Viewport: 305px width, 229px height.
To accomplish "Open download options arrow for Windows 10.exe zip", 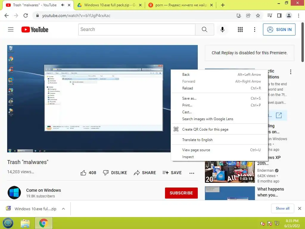I will (x=63, y=209).
